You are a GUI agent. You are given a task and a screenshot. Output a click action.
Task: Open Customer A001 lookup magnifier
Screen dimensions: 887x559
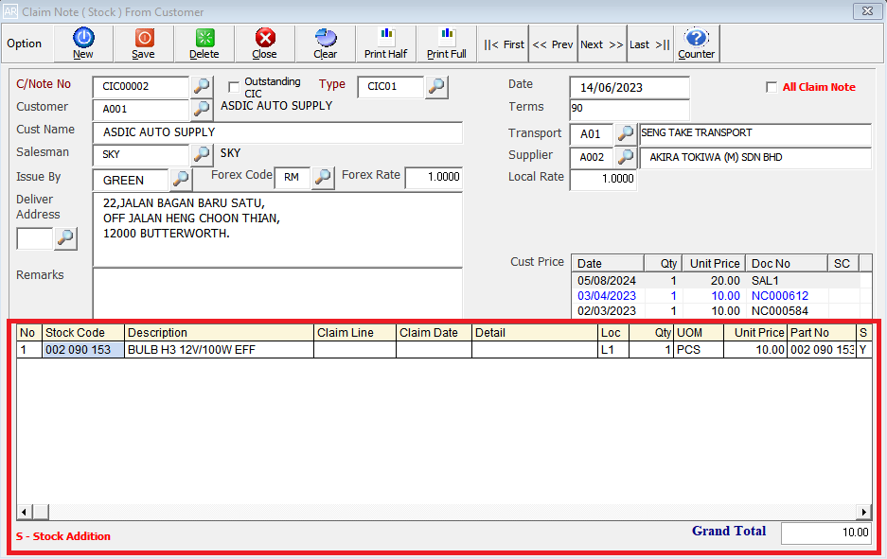point(202,109)
